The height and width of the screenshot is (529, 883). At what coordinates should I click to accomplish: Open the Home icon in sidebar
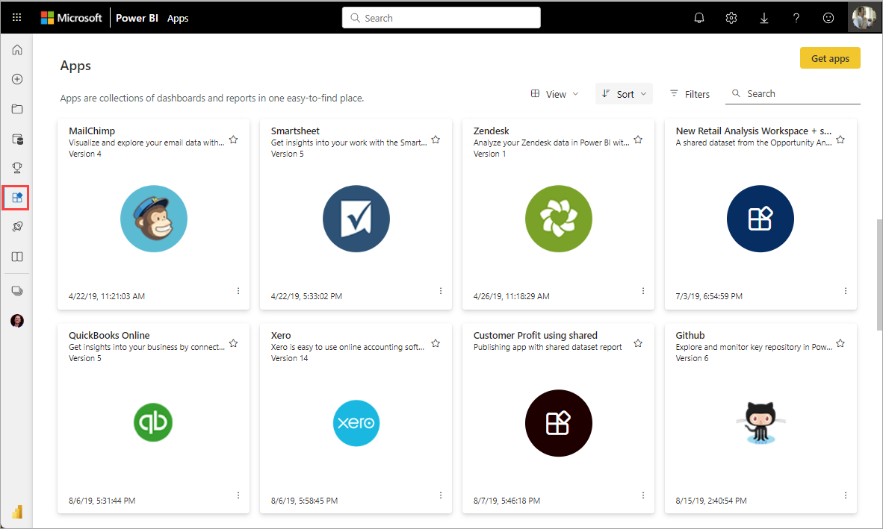point(16,49)
